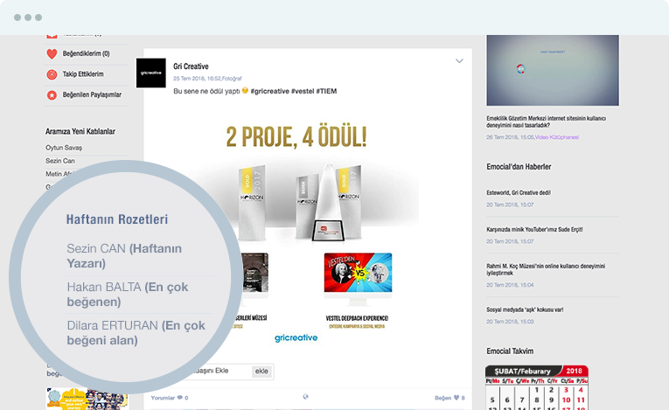
Task: Click the star icon beside Beğenilen Paylaşımlar
Action: [x=52, y=94]
